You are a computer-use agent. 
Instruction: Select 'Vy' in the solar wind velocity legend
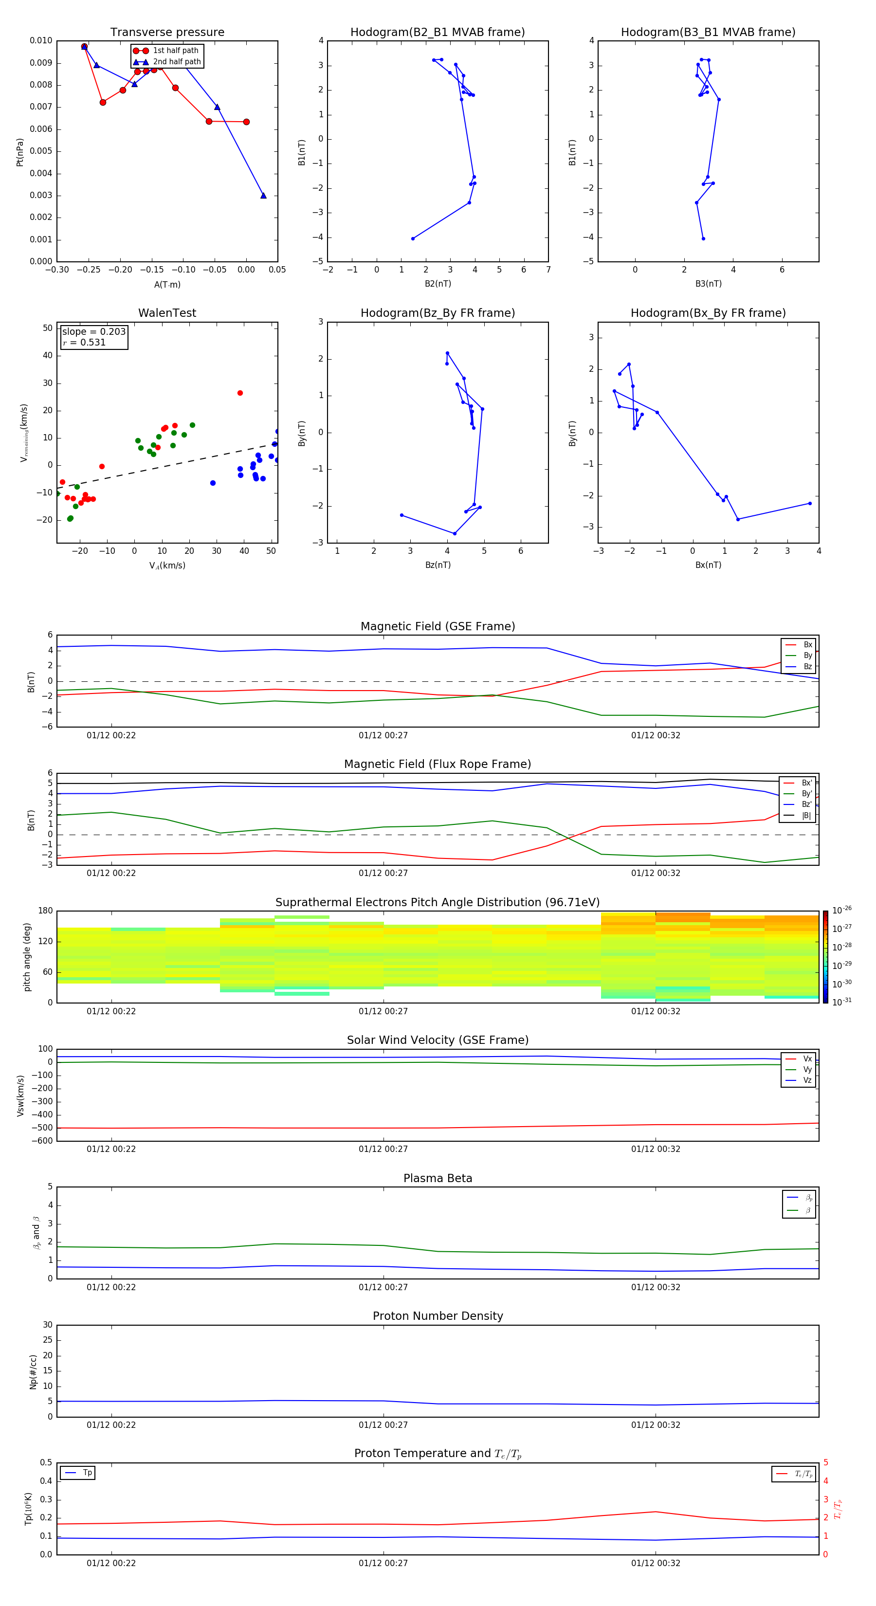tap(799, 1069)
